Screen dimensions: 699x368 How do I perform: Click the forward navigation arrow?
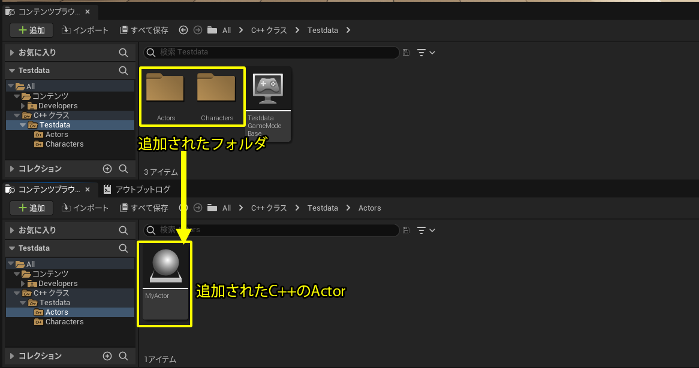(x=197, y=30)
